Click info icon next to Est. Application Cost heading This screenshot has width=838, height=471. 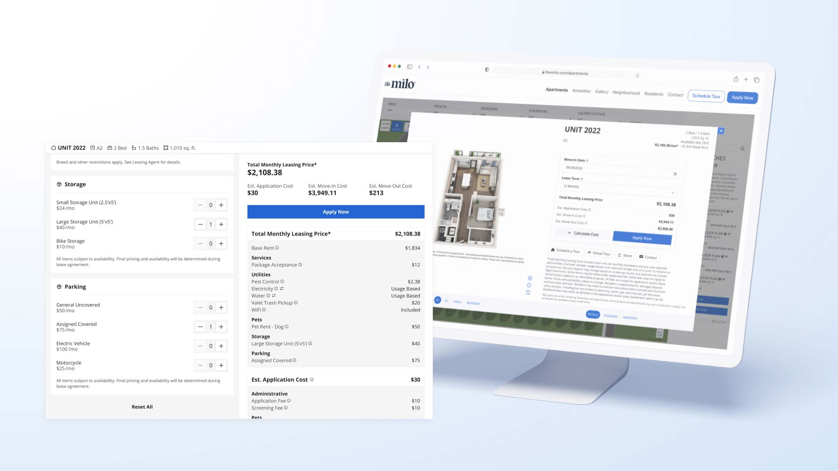312,380
